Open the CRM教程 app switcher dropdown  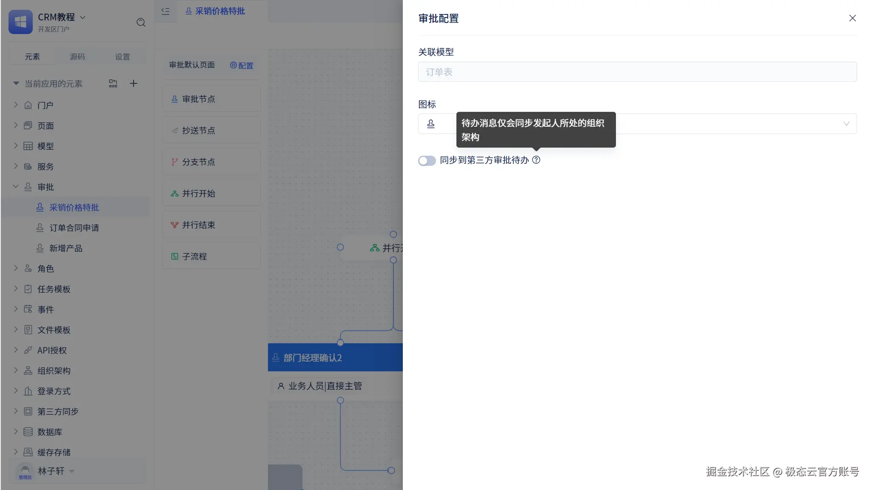click(83, 17)
